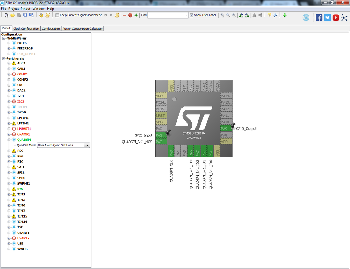
Task: Click the red circle Clear Pinouts icon
Action: 130,15
